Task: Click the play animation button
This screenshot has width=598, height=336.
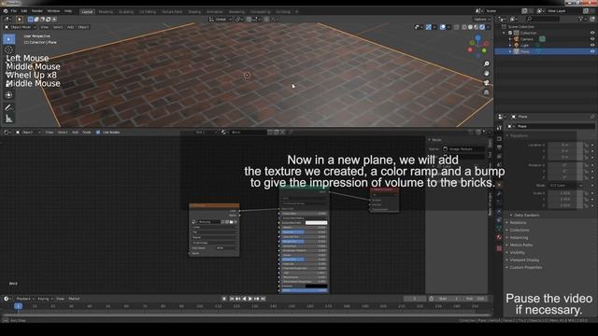Action: click(x=250, y=299)
